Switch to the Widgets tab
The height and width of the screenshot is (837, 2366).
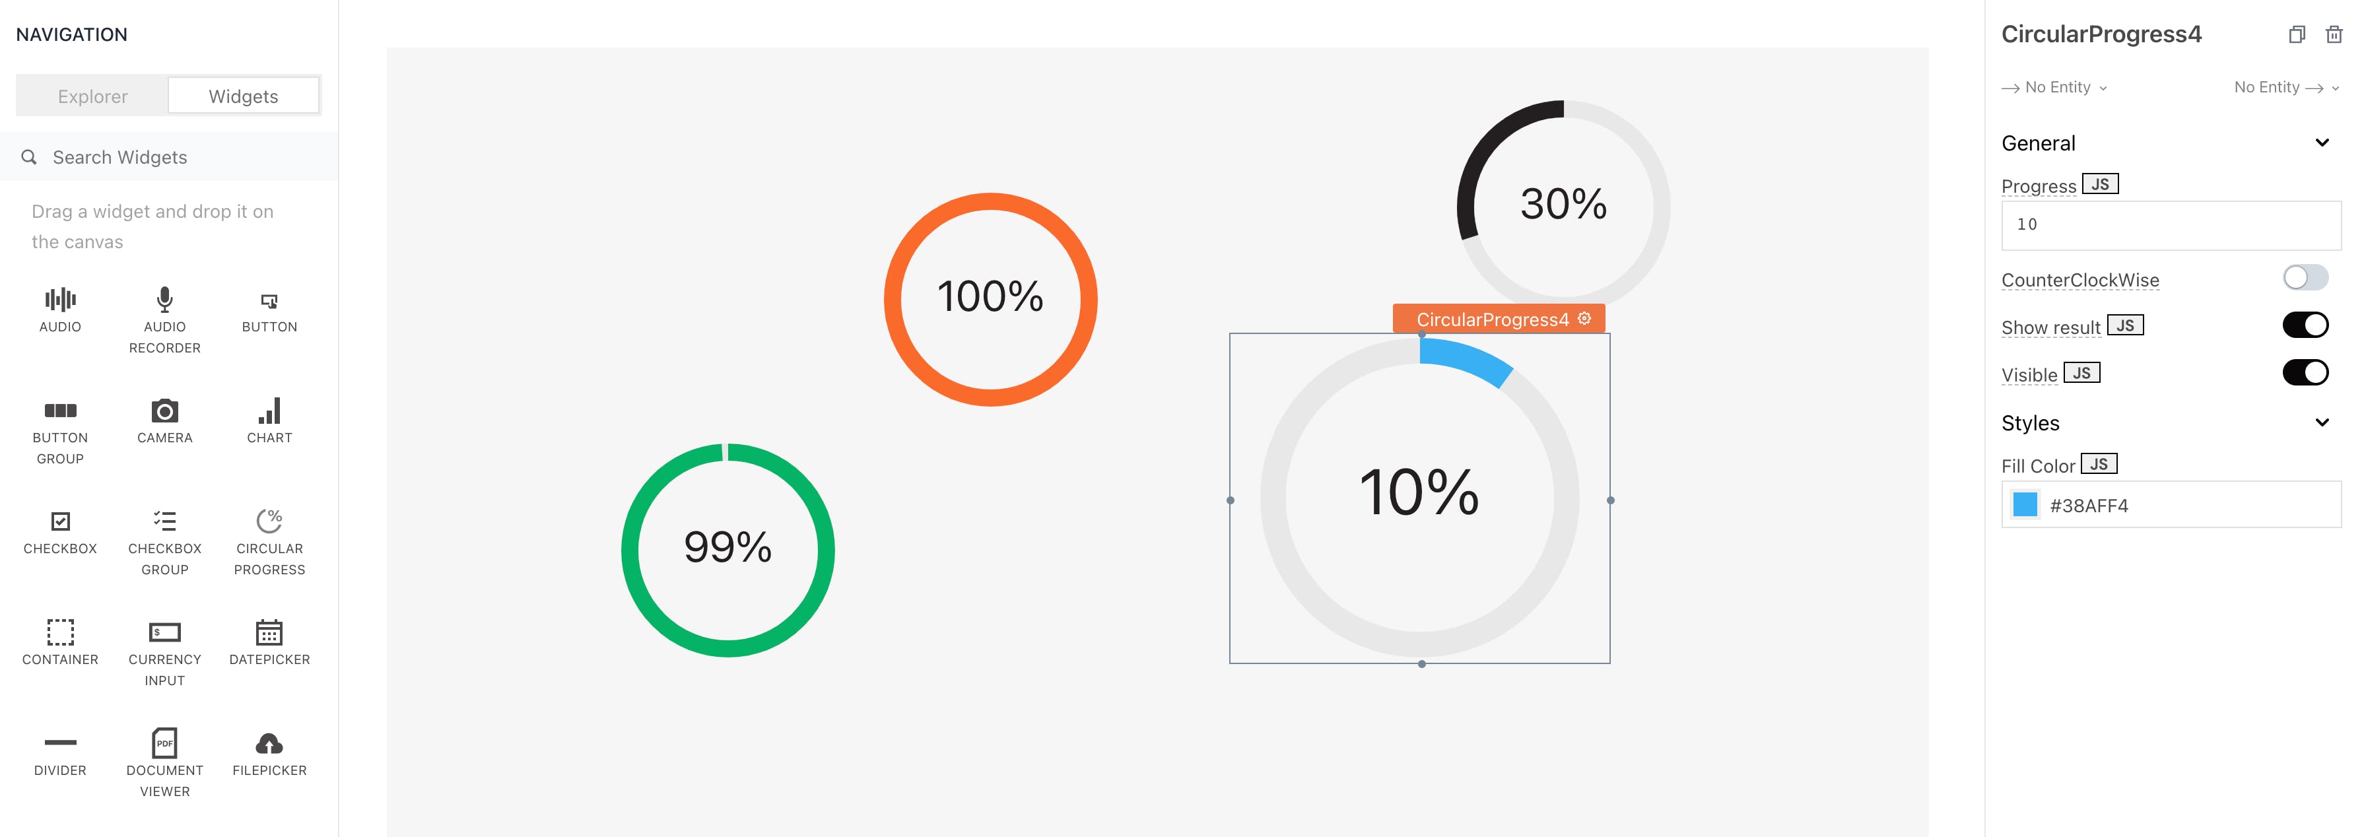pos(244,96)
